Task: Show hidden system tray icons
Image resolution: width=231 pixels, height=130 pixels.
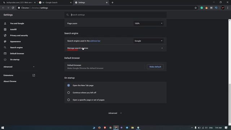Action: coord(192,127)
